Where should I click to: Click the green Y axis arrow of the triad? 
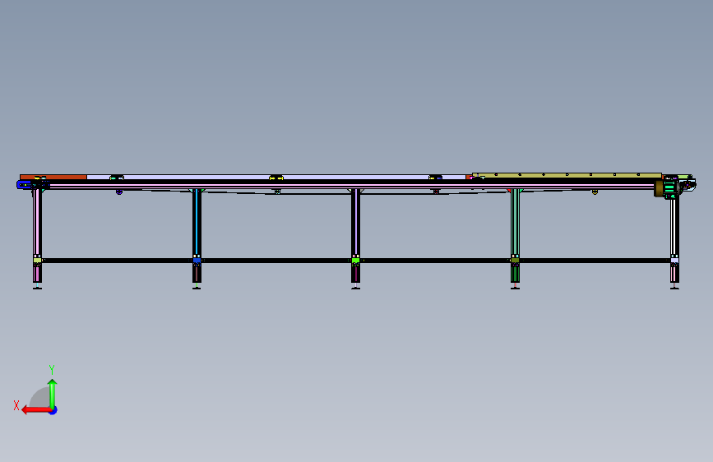(x=53, y=394)
